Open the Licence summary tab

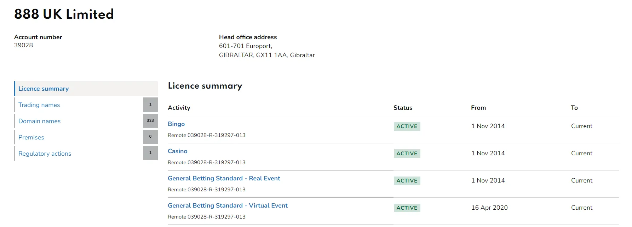pyautogui.click(x=44, y=89)
